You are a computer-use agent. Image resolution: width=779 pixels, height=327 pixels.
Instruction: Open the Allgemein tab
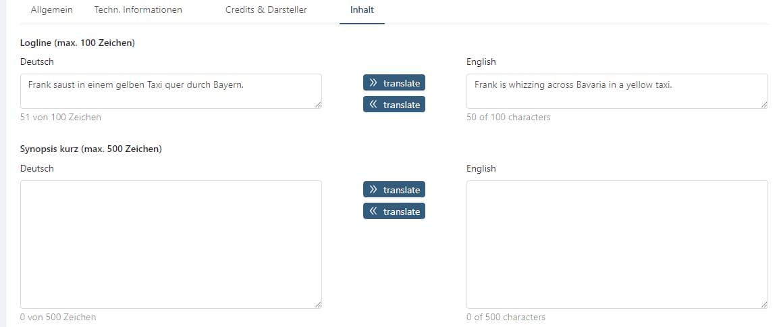[52, 10]
